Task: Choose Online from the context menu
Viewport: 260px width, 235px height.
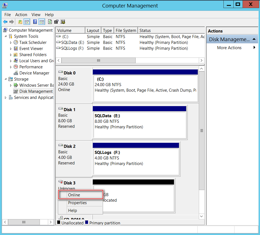Action: coord(74,195)
